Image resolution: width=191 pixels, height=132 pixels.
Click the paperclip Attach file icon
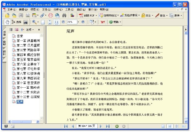[42, 16]
